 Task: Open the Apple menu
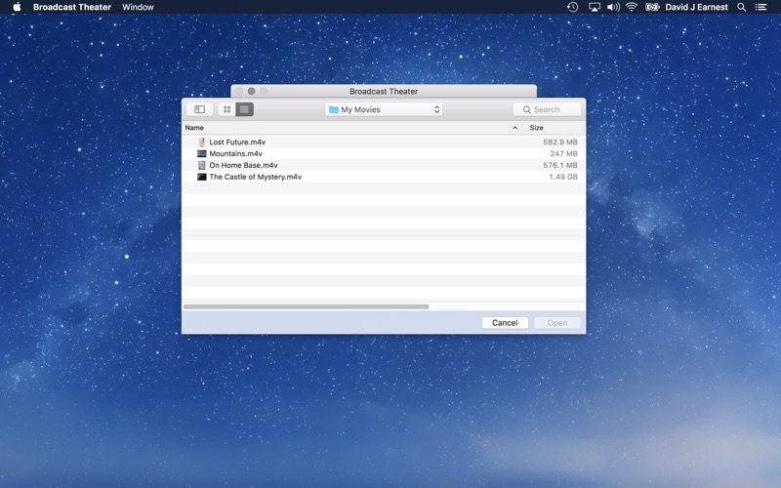(x=17, y=7)
